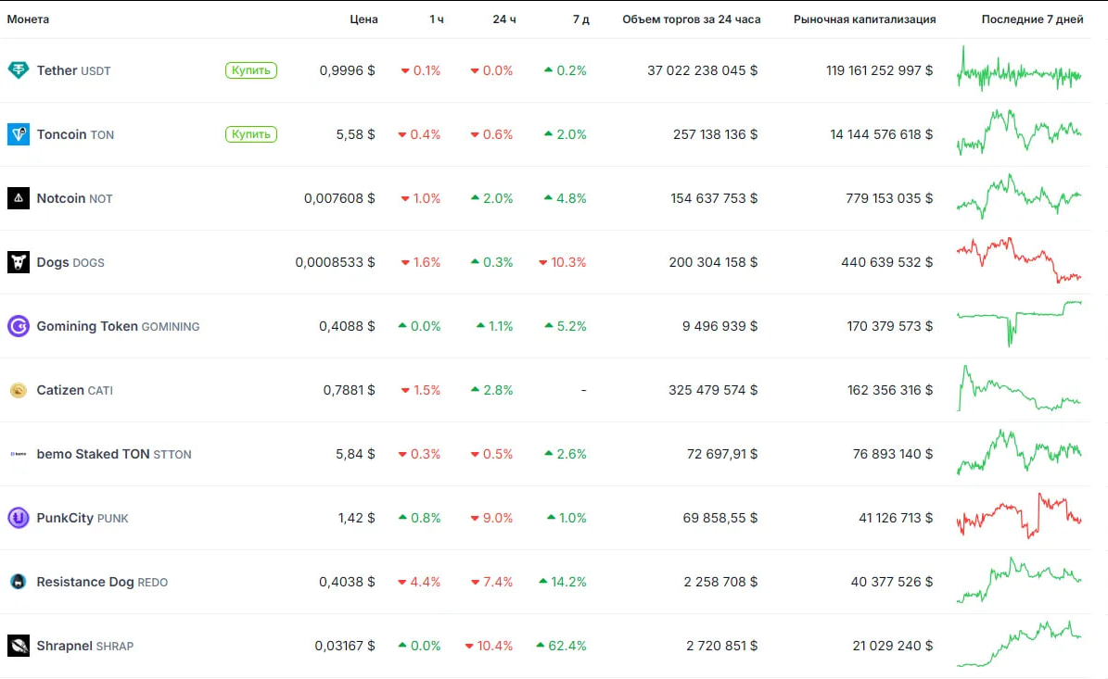This screenshot has width=1108, height=679.
Task: Open the Resistance Dog REDO link
Action: pos(102,582)
